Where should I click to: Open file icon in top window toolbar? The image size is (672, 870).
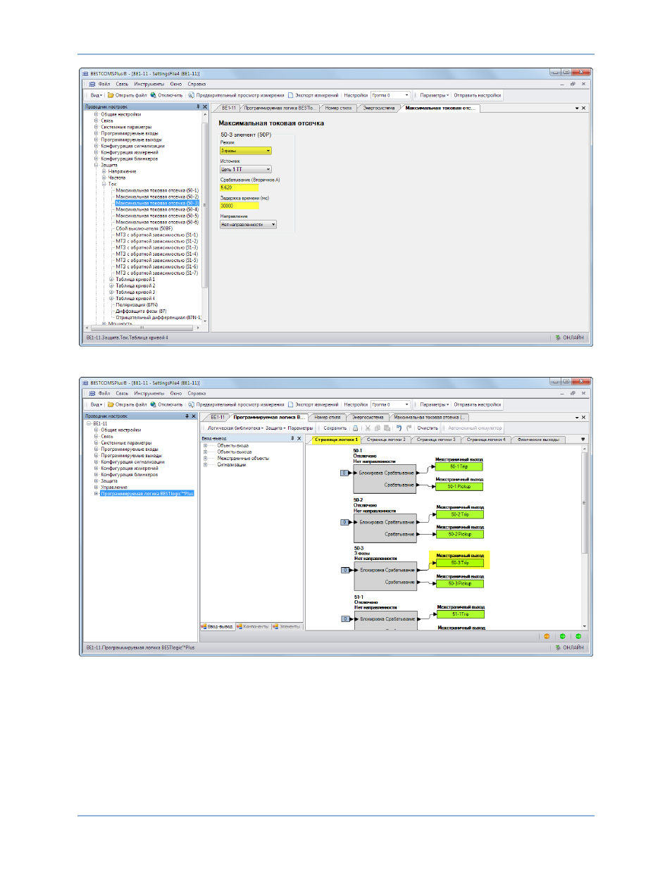click(111, 95)
